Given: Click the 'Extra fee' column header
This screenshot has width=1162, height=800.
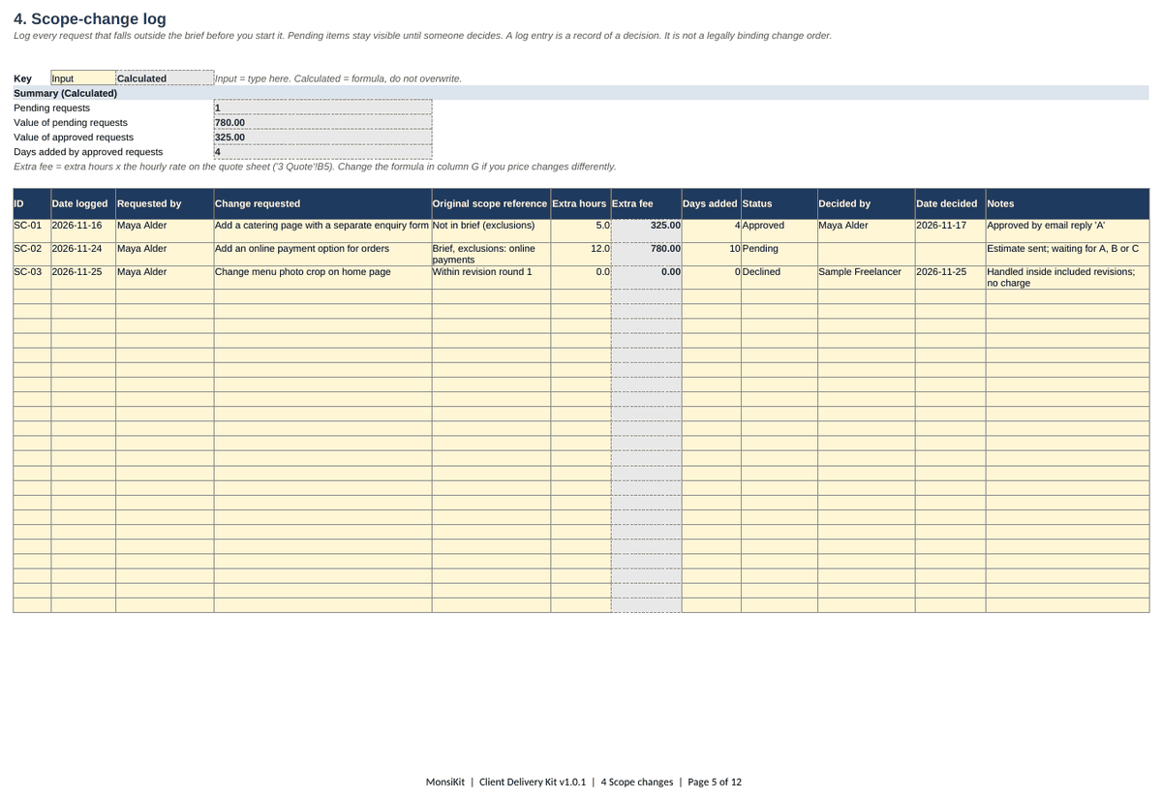Looking at the screenshot, I should coord(647,203).
